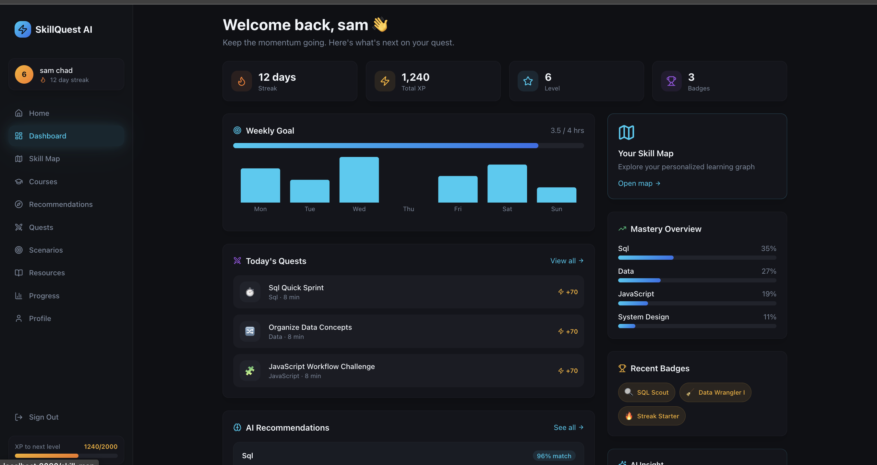This screenshot has width=877, height=465.
Task: Click the SQL Scout badge
Action: coord(646,392)
